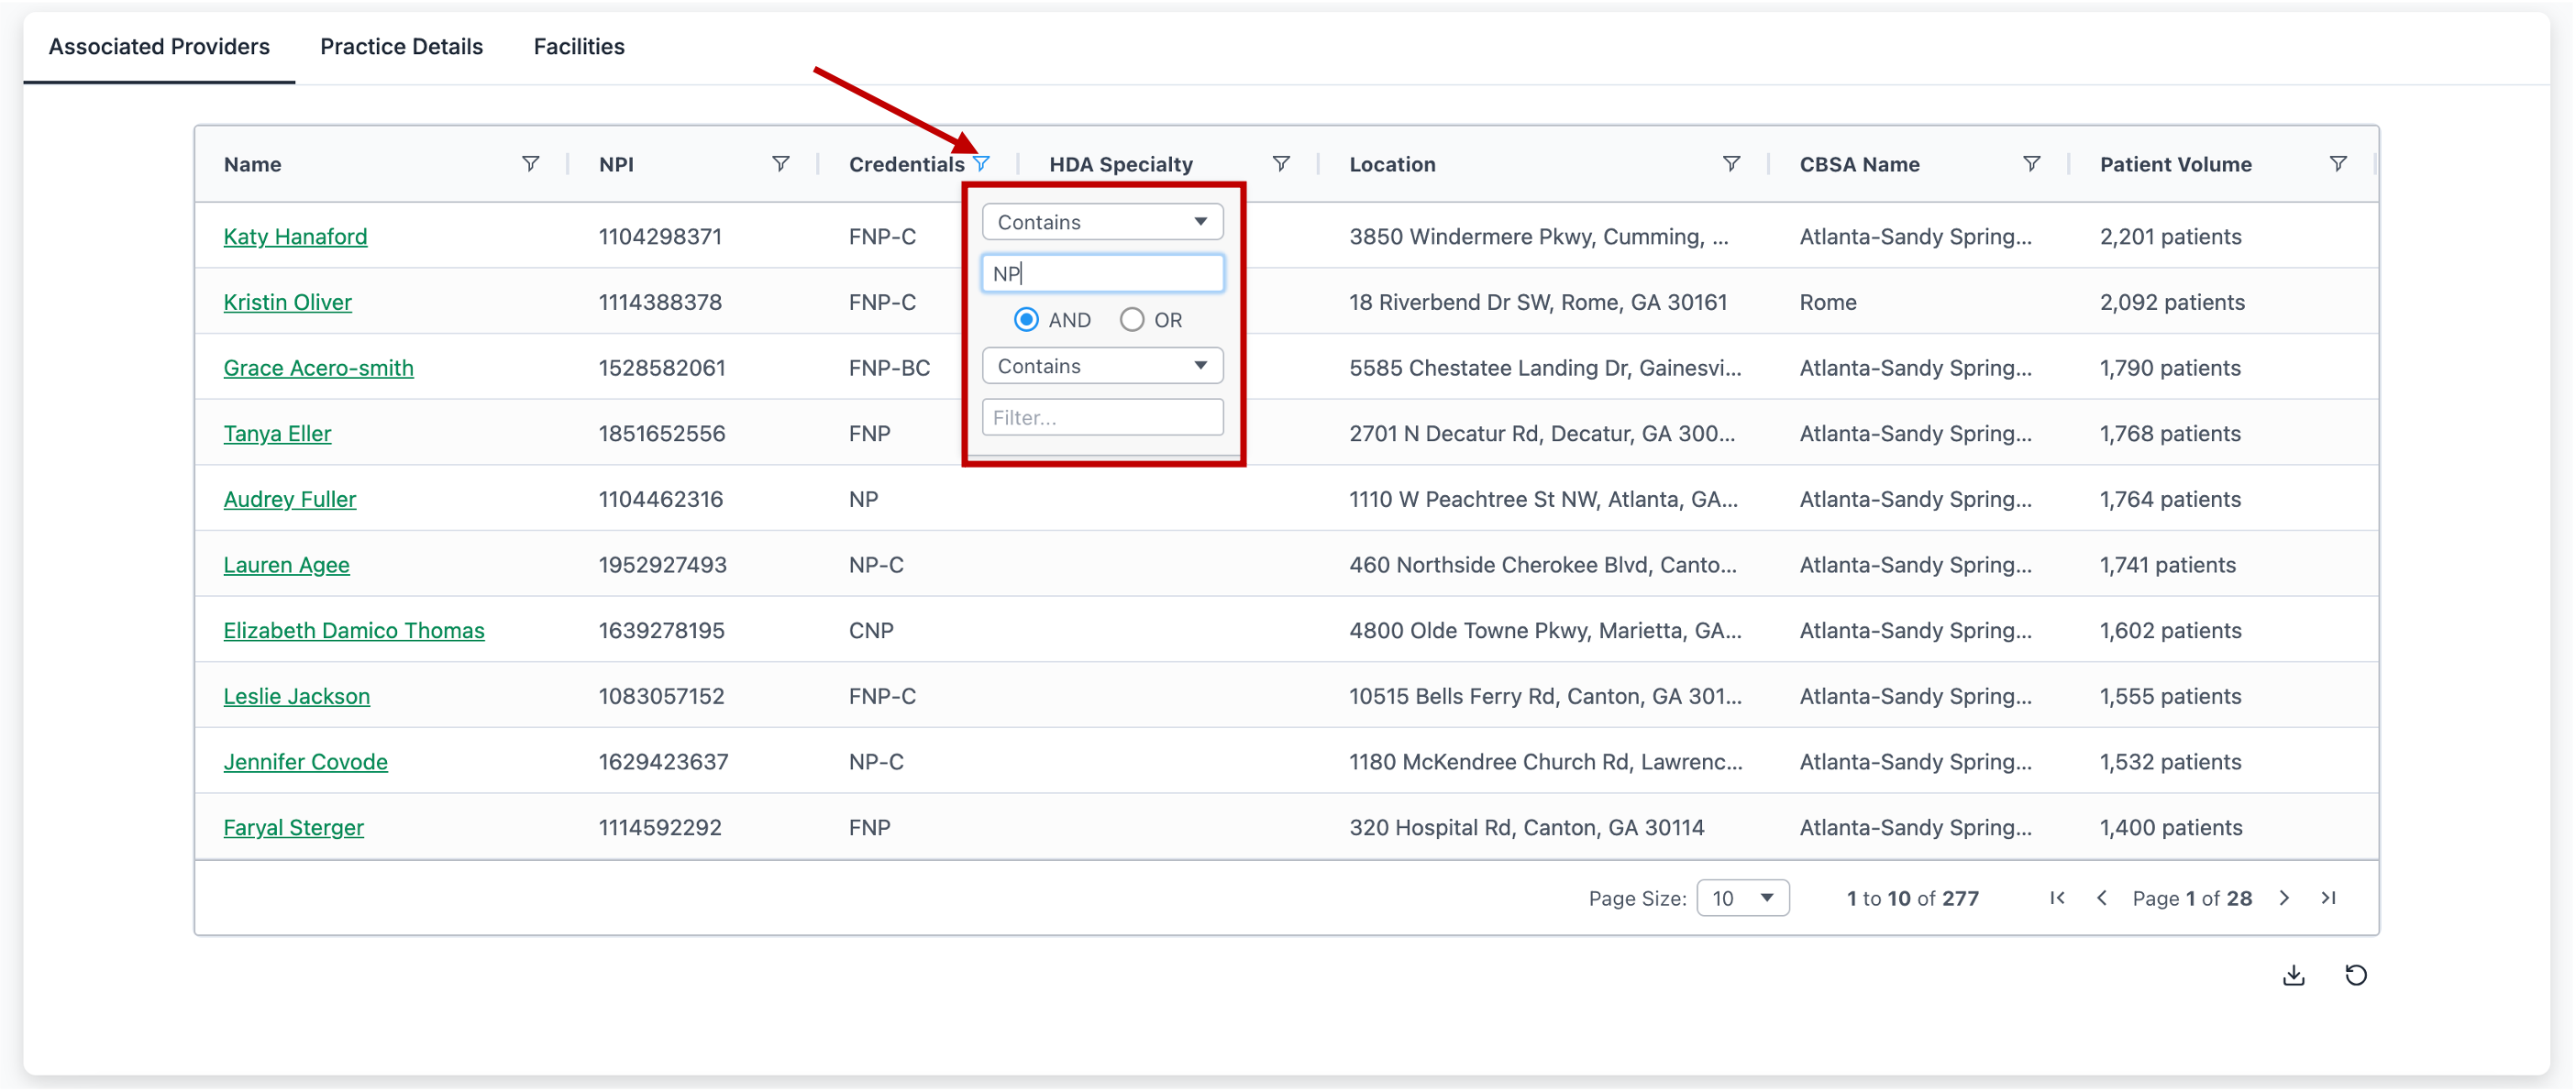Open the NPI column filter icon
Screen dimensions: 2576x1092
pos(780,164)
